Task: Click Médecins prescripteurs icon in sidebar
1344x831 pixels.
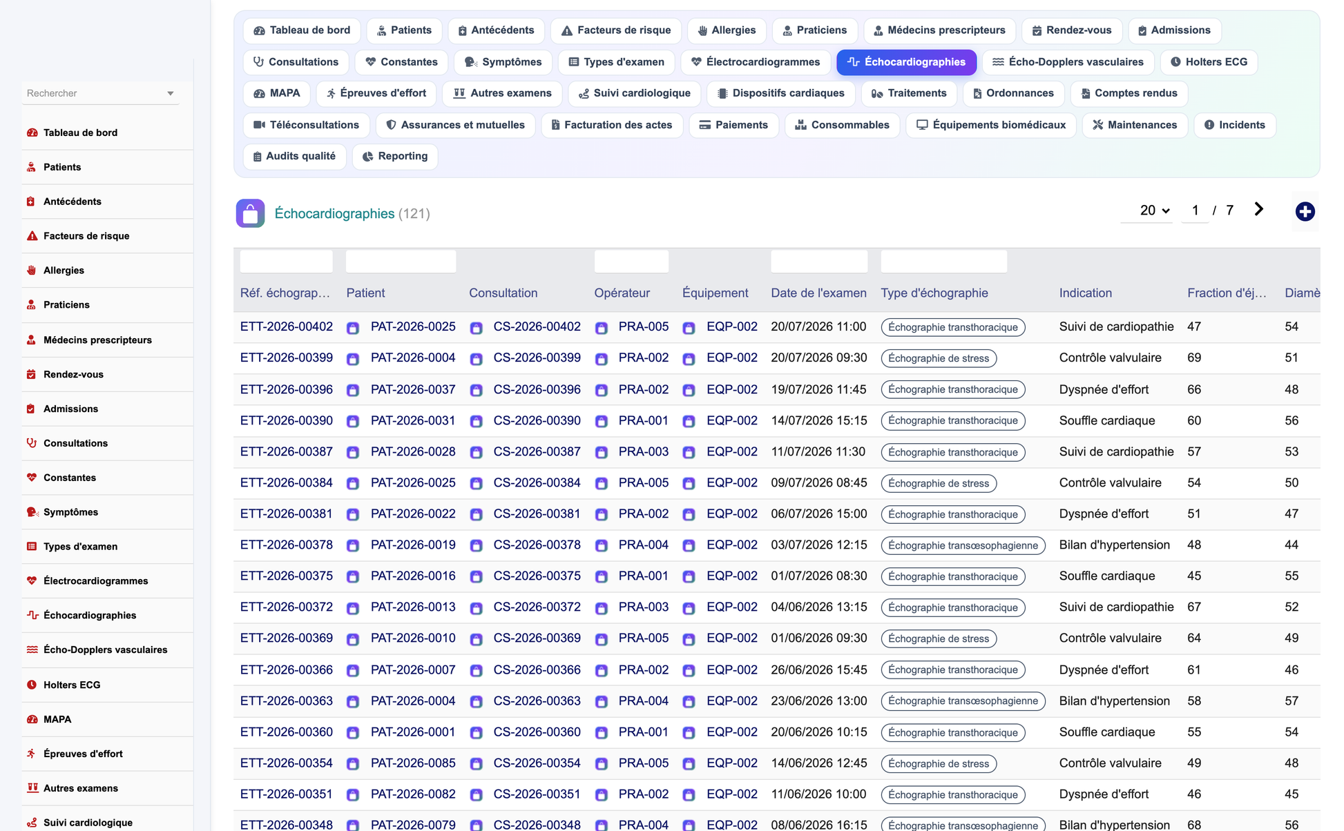Action: [32, 340]
